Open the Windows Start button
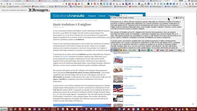 click(4, 109)
